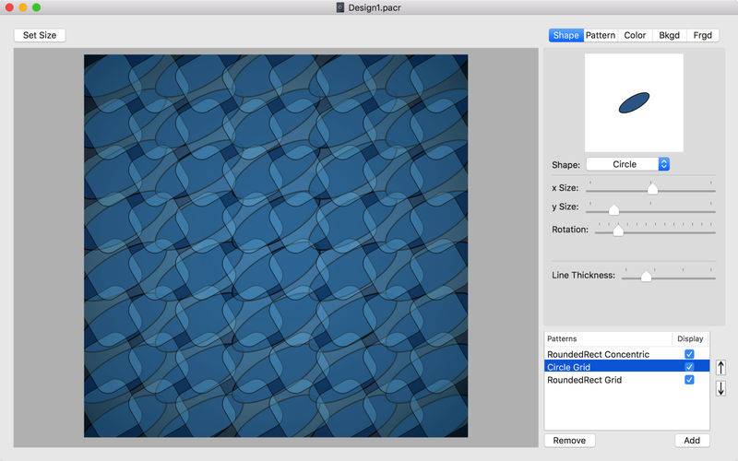738x461 pixels.
Task: Switch to the Pattern tab
Action: coord(601,35)
